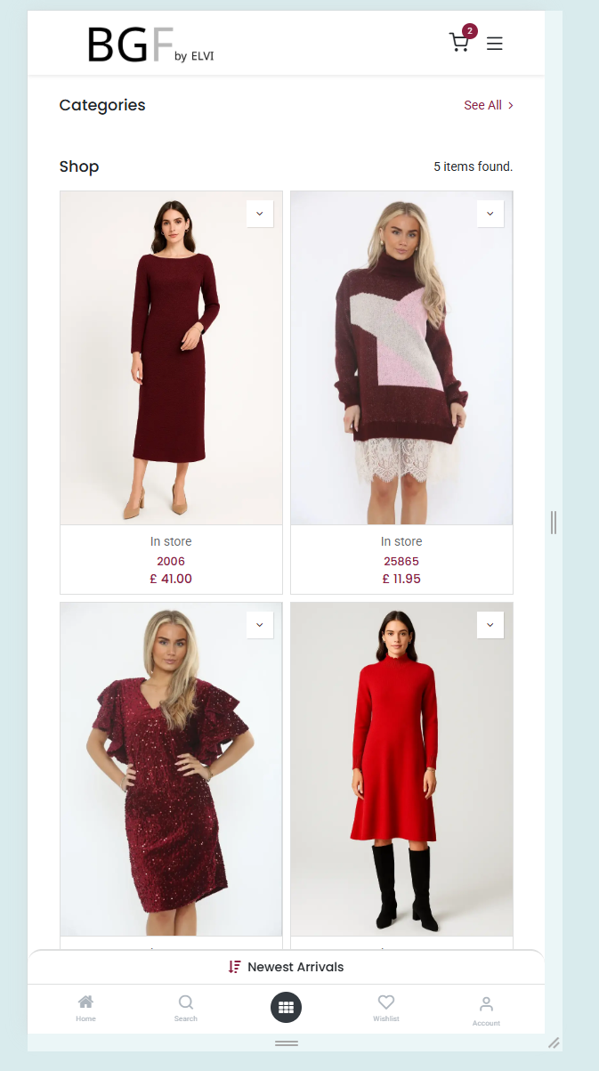Viewport: 599px width, 1071px height.
Task: Expand dropdown on sweater 25865 card
Action: click(x=490, y=214)
